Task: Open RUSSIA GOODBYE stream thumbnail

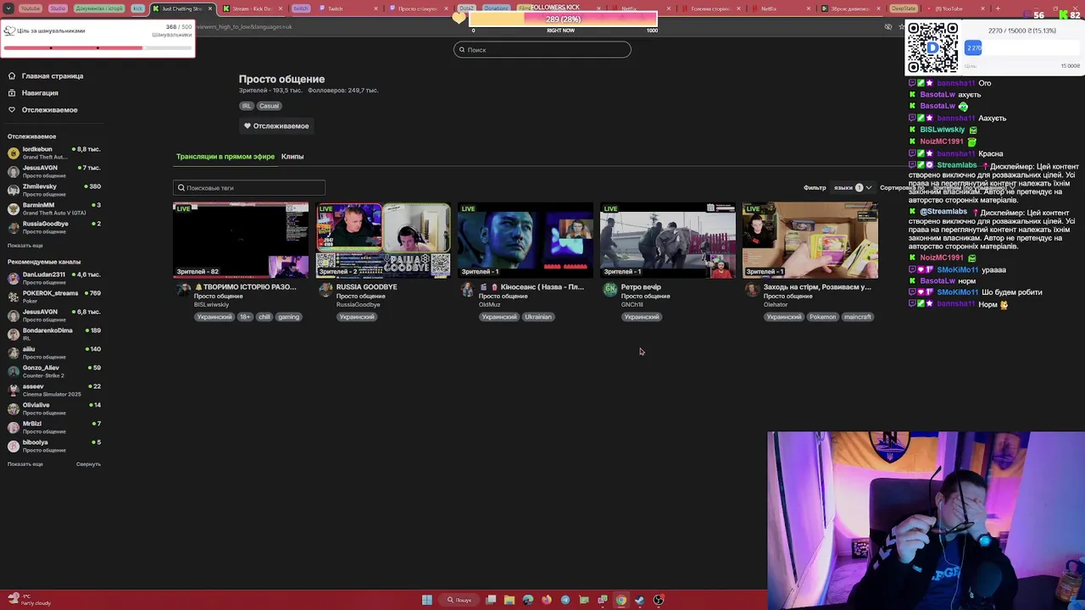Action: [x=383, y=241]
